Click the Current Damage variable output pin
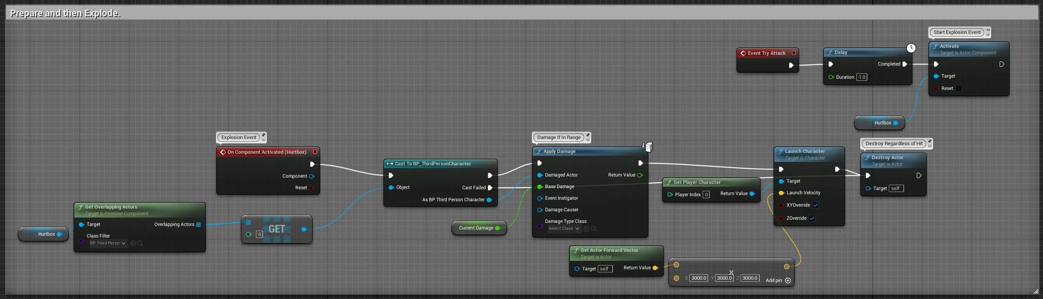 497,228
